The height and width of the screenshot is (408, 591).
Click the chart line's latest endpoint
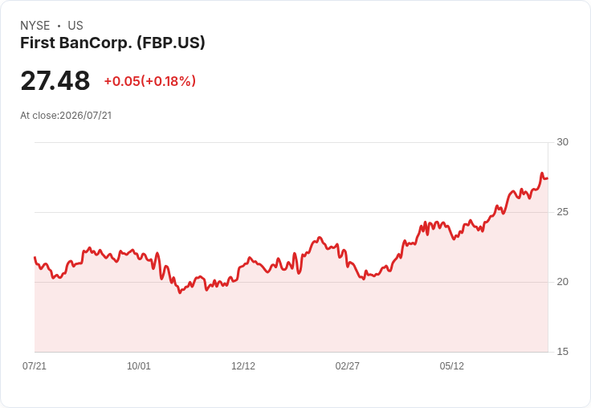(x=548, y=178)
